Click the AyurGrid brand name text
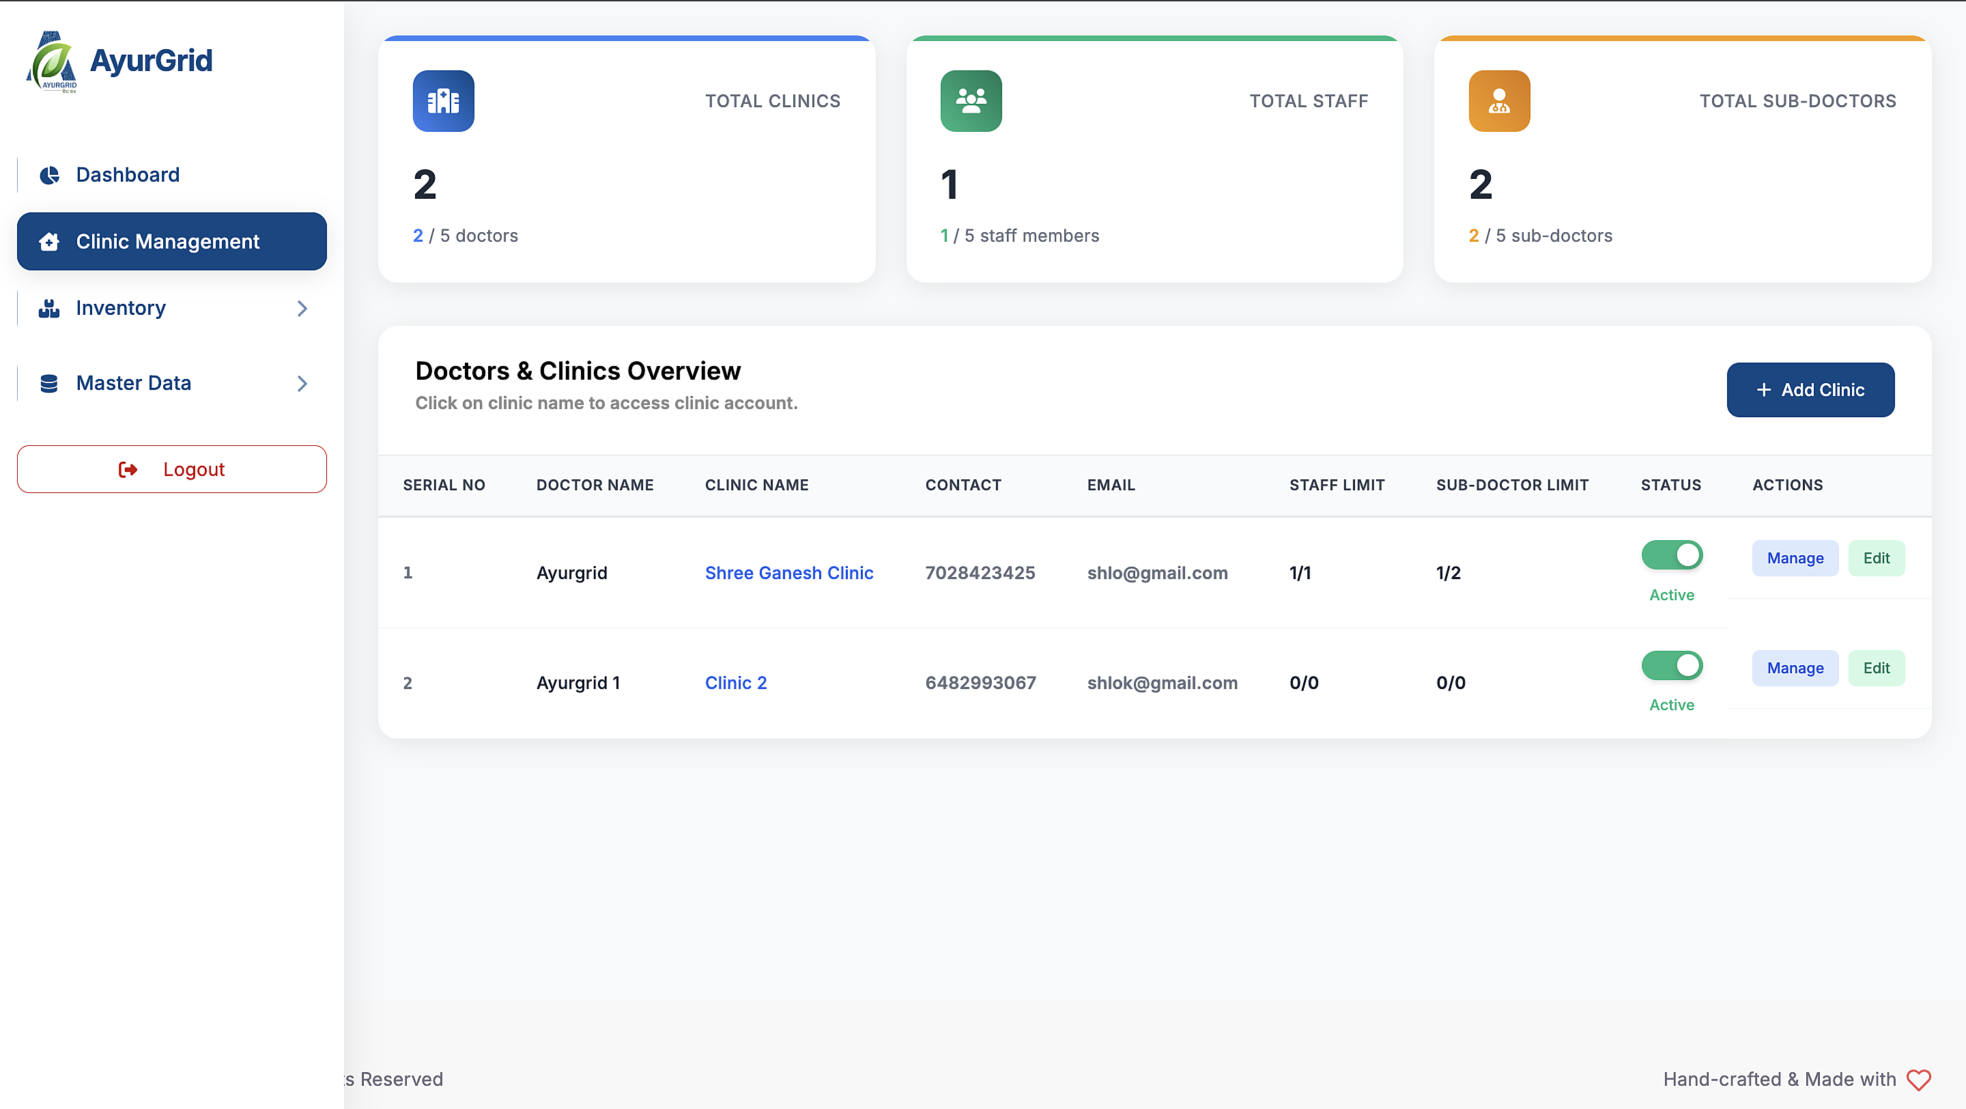Image resolution: width=1966 pixels, height=1109 pixels. [151, 61]
